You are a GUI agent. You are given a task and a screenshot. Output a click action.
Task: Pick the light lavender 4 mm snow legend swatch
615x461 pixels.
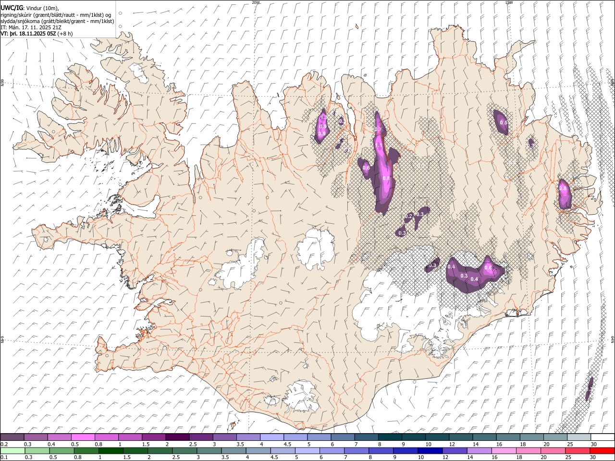point(272,437)
